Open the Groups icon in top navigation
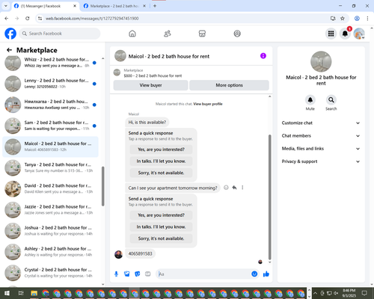Screen dimensions: 374x299 click(x=237, y=34)
